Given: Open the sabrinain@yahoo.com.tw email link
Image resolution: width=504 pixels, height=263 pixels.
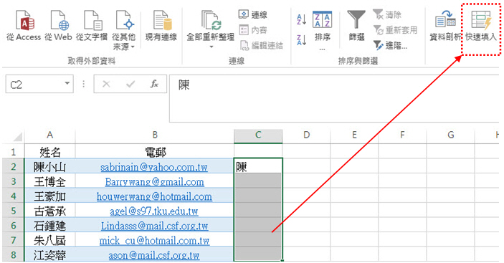Looking at the screenshot, I should pyautogui.click(x=154, y=167).
